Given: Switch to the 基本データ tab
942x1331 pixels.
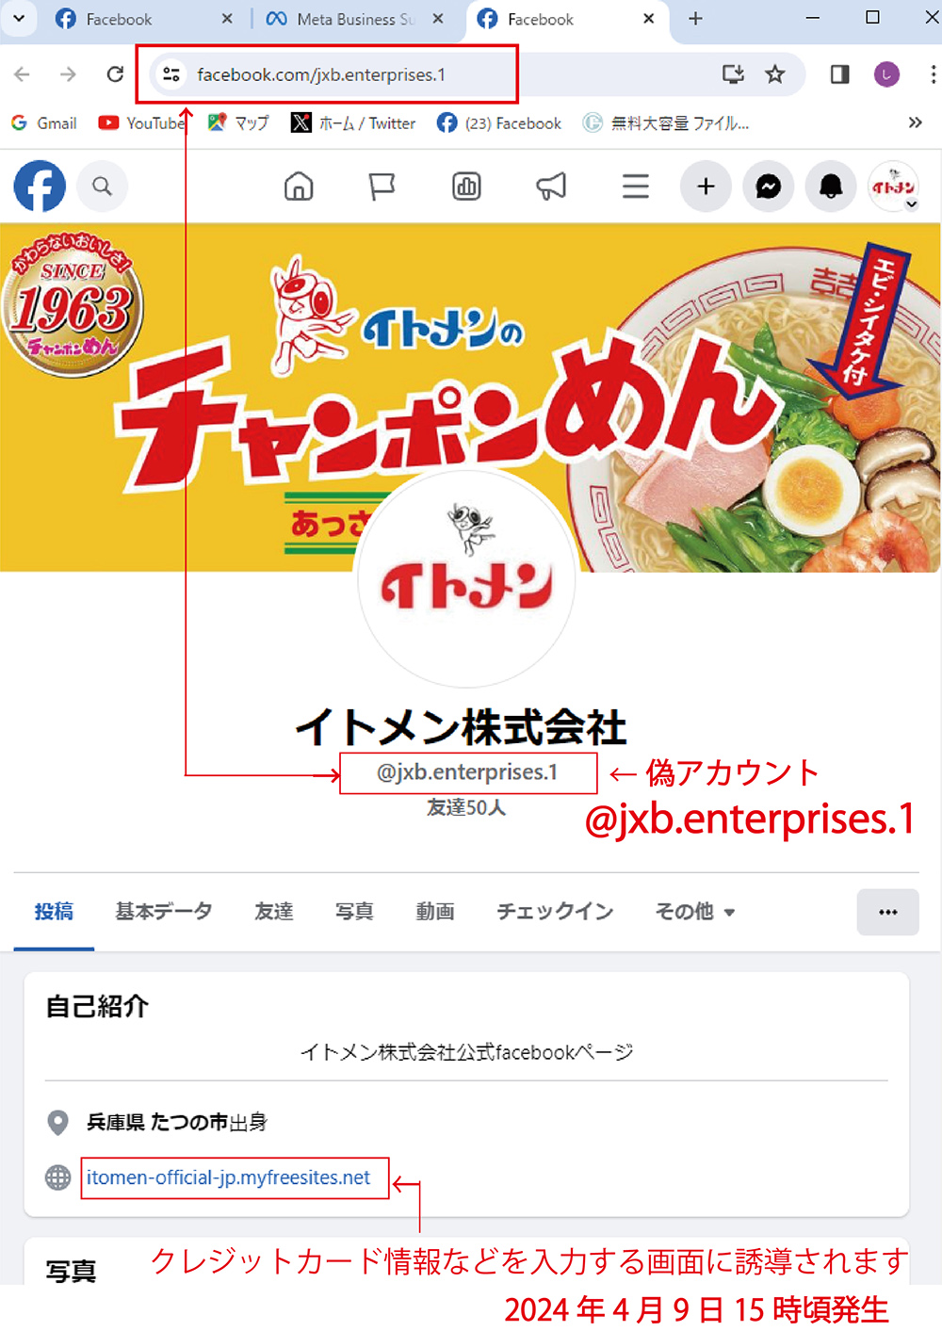Looking at the screenshot, I should [164, 912].
